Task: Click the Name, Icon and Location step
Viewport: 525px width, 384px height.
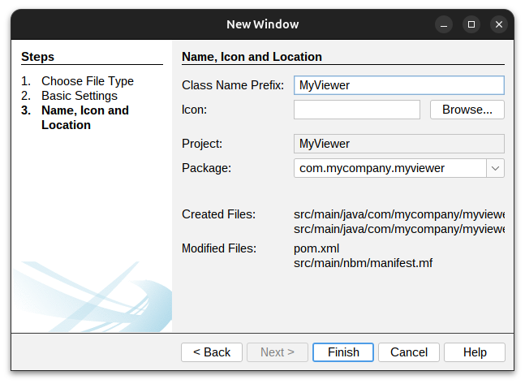Action: coord(84,118)
